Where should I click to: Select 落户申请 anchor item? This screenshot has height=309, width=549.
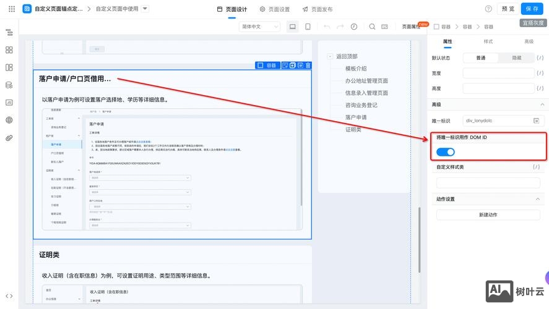[356, 117]
